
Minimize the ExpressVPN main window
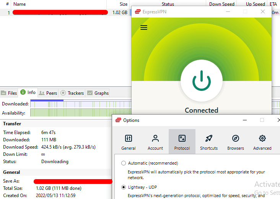click(x=228, y=12)
